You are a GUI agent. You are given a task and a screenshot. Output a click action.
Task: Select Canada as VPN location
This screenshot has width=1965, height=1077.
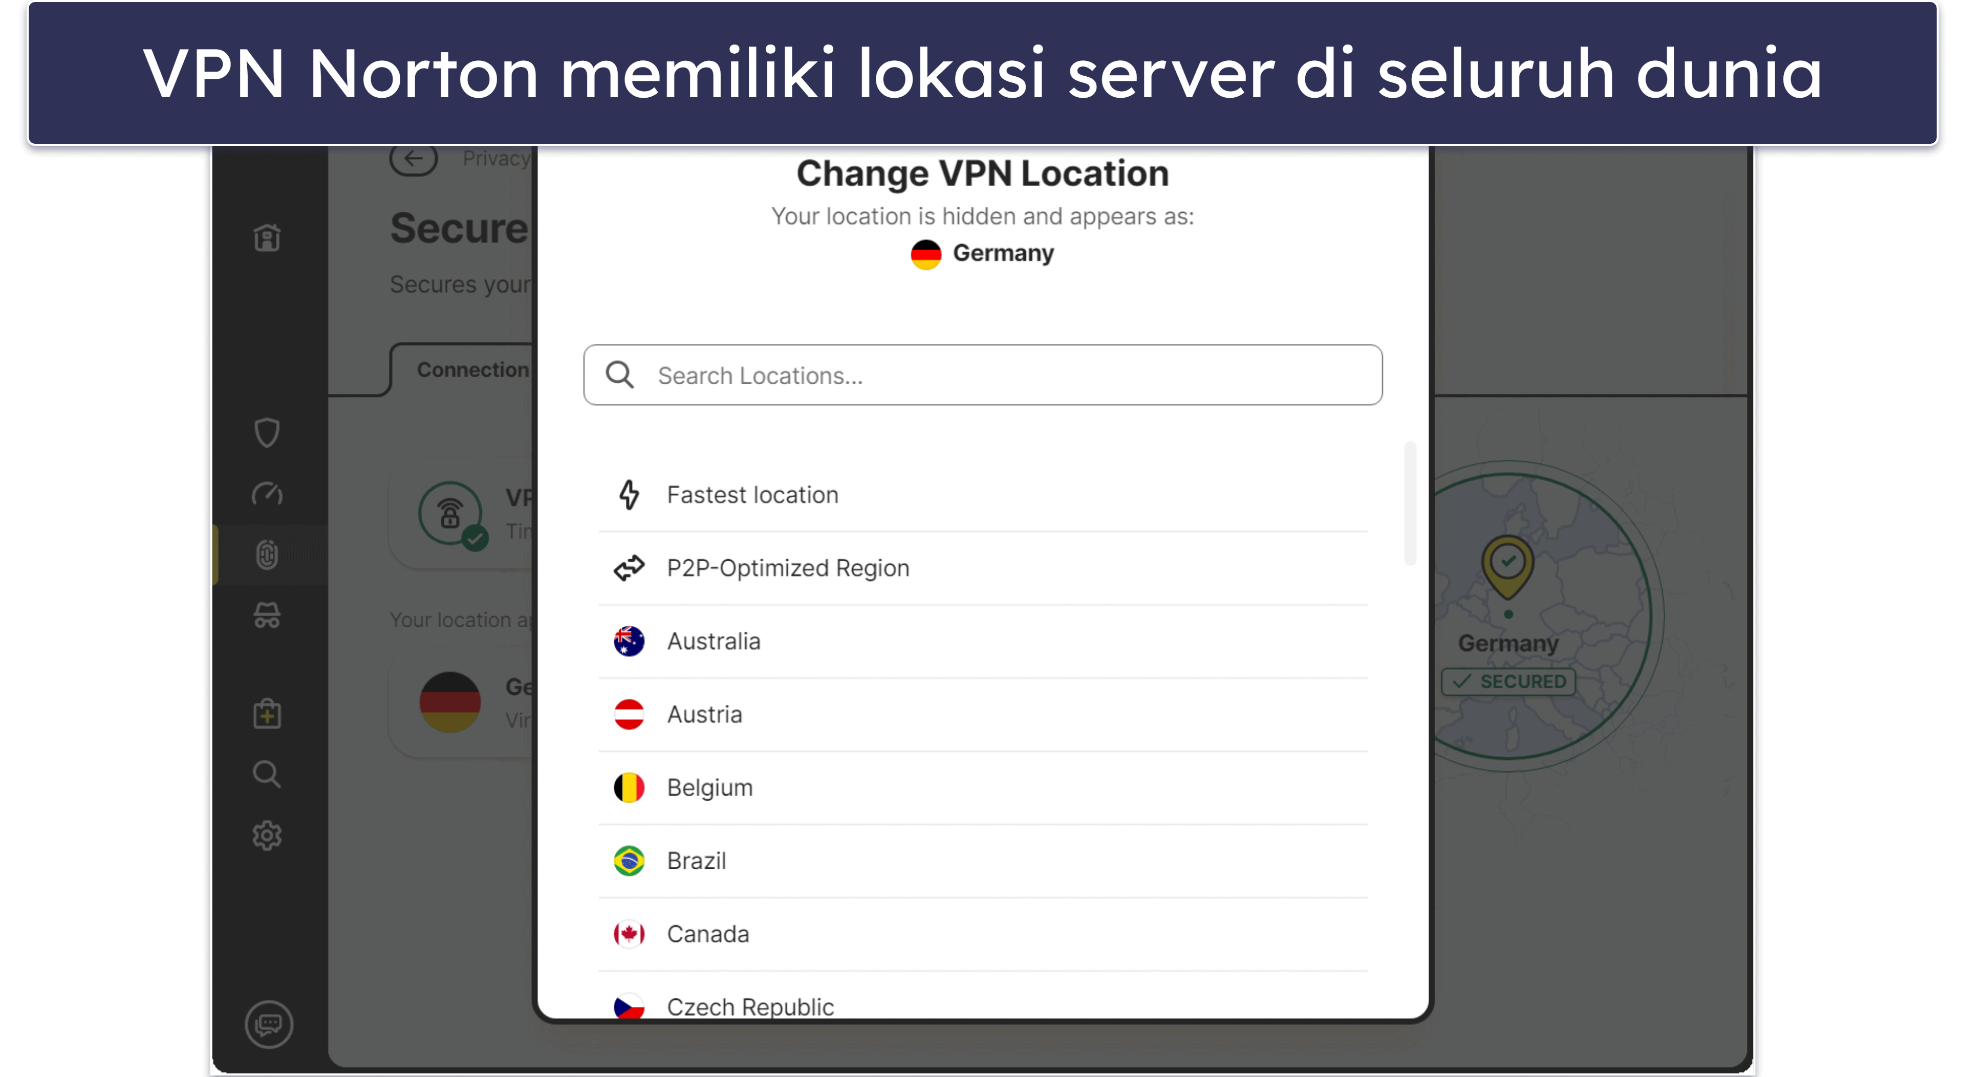pyautogui.click(x=983, y=934)
